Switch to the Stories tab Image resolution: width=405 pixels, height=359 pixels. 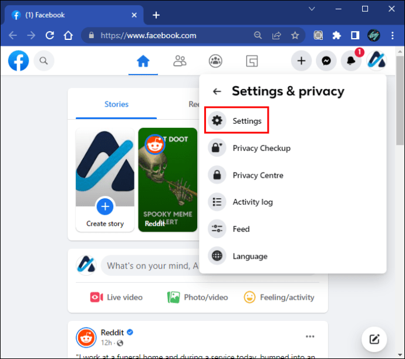point(116,104)
